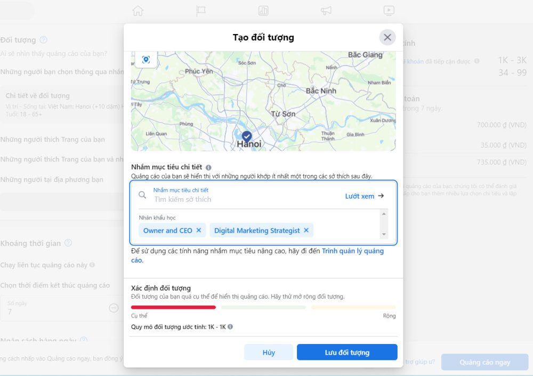Select Chọn thời điểm kết thúc quảng cáo
Viewport: 533px width, 376px height.
click(55, 285)
